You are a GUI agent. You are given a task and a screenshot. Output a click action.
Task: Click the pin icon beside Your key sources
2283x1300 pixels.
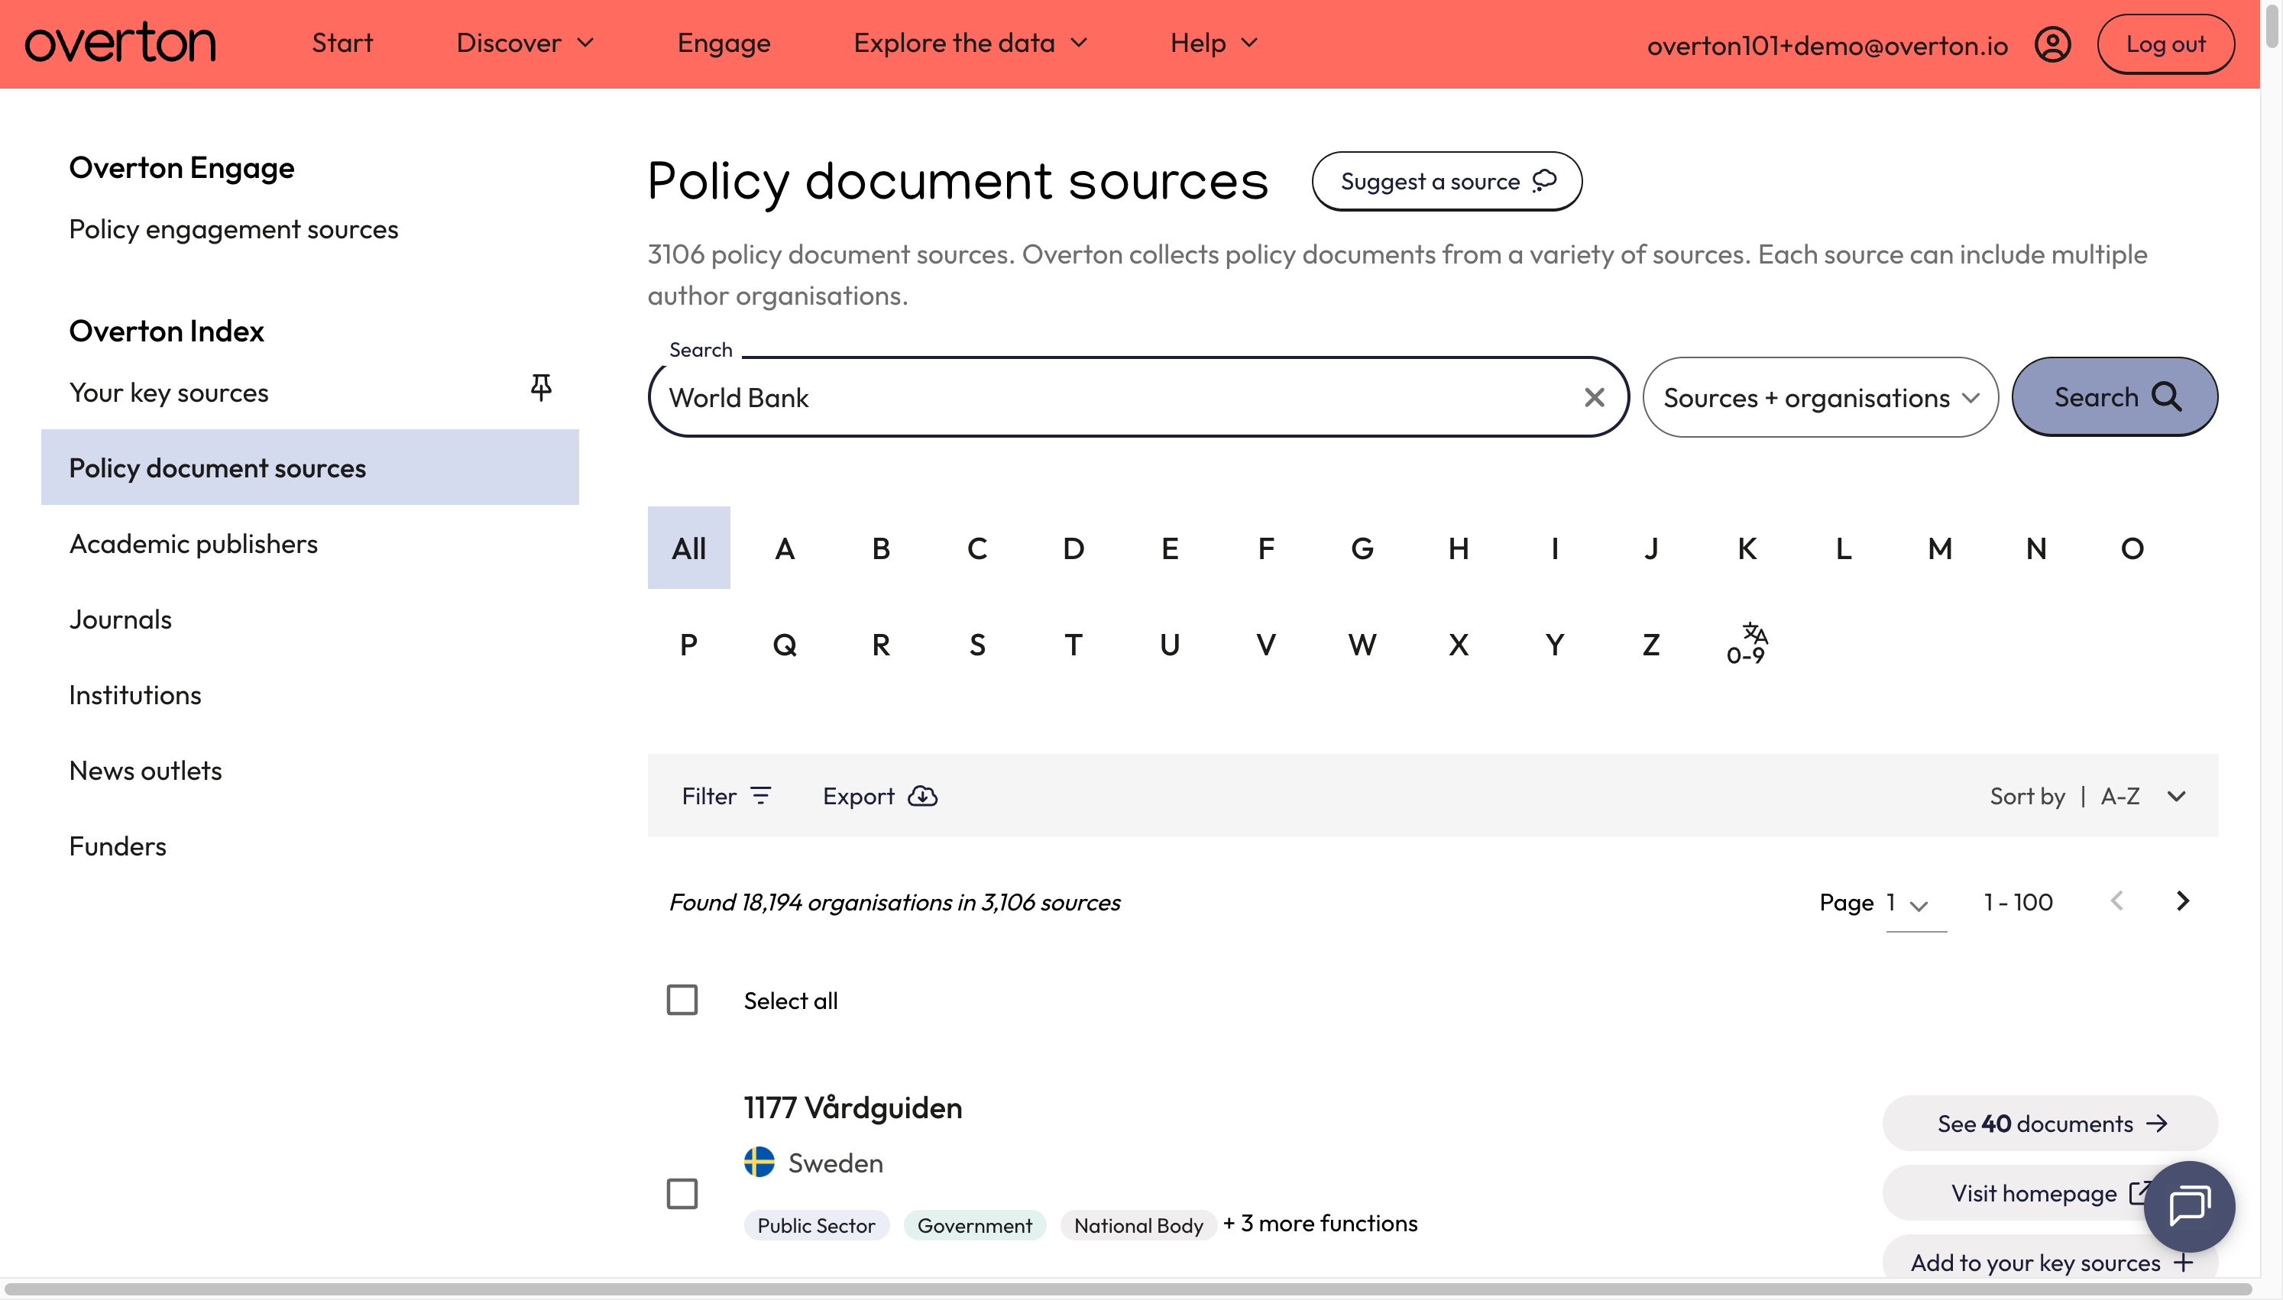pos(540,386)
